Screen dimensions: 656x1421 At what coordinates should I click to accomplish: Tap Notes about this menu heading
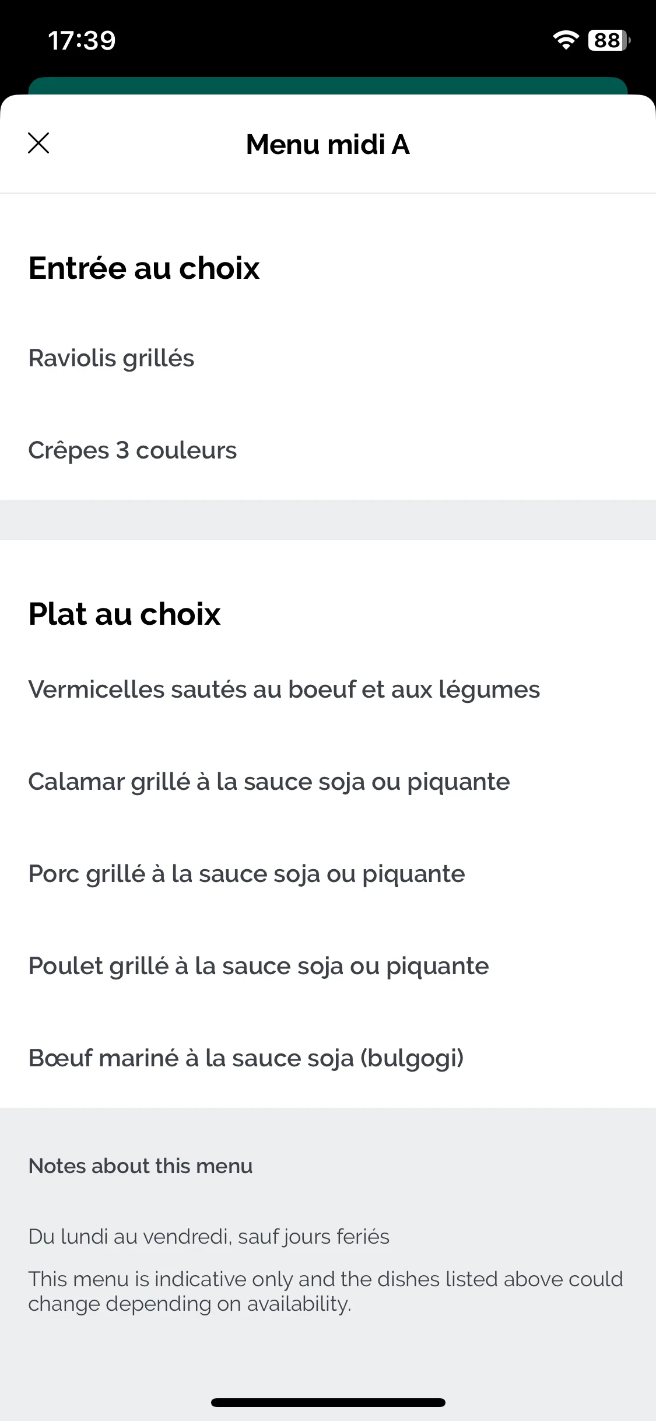point(141,1165)
